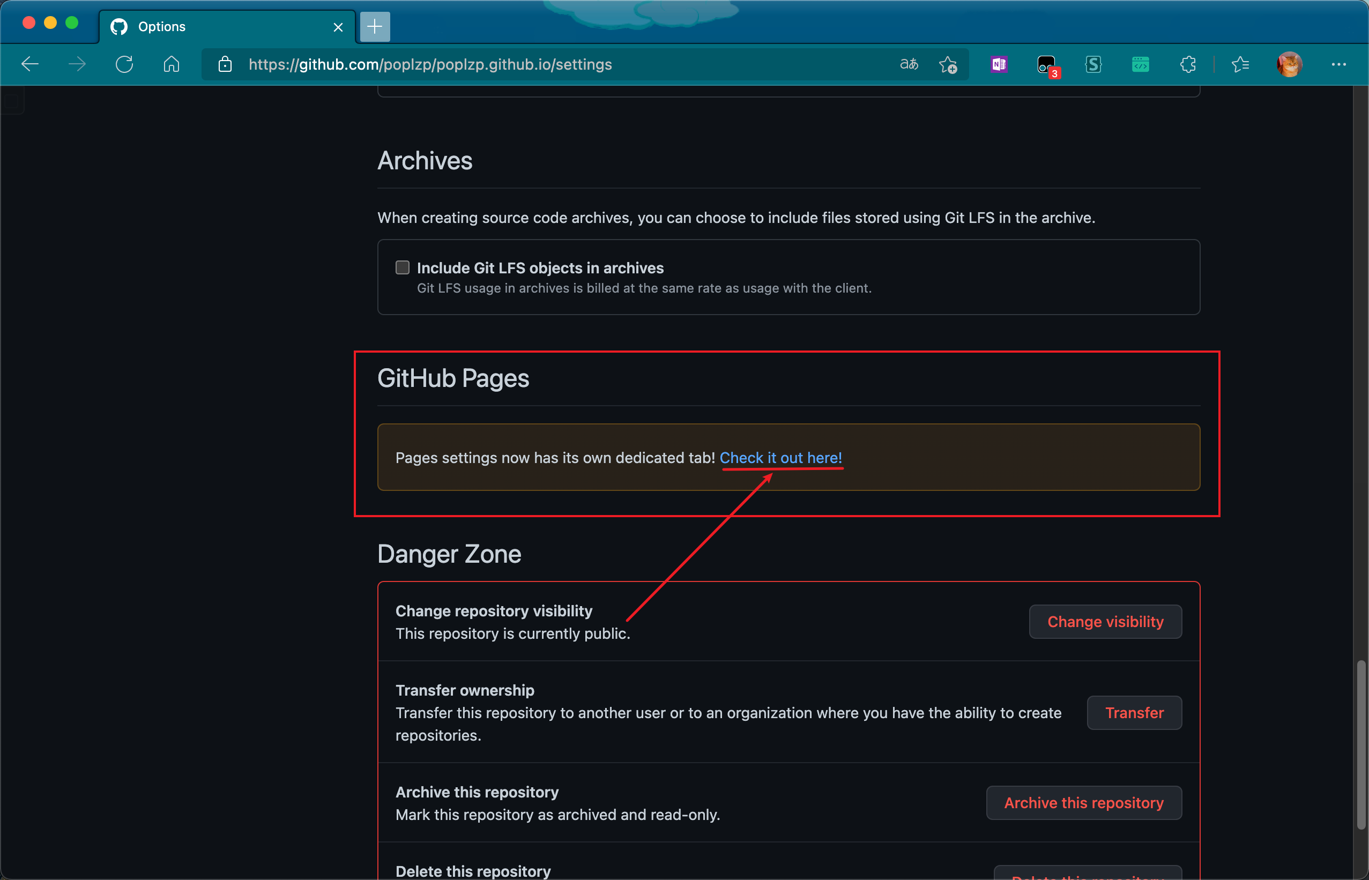Click the Change visibility button
Image resolution: width=1369 pixels, height=880 pixels.
tap(1105, 622)
